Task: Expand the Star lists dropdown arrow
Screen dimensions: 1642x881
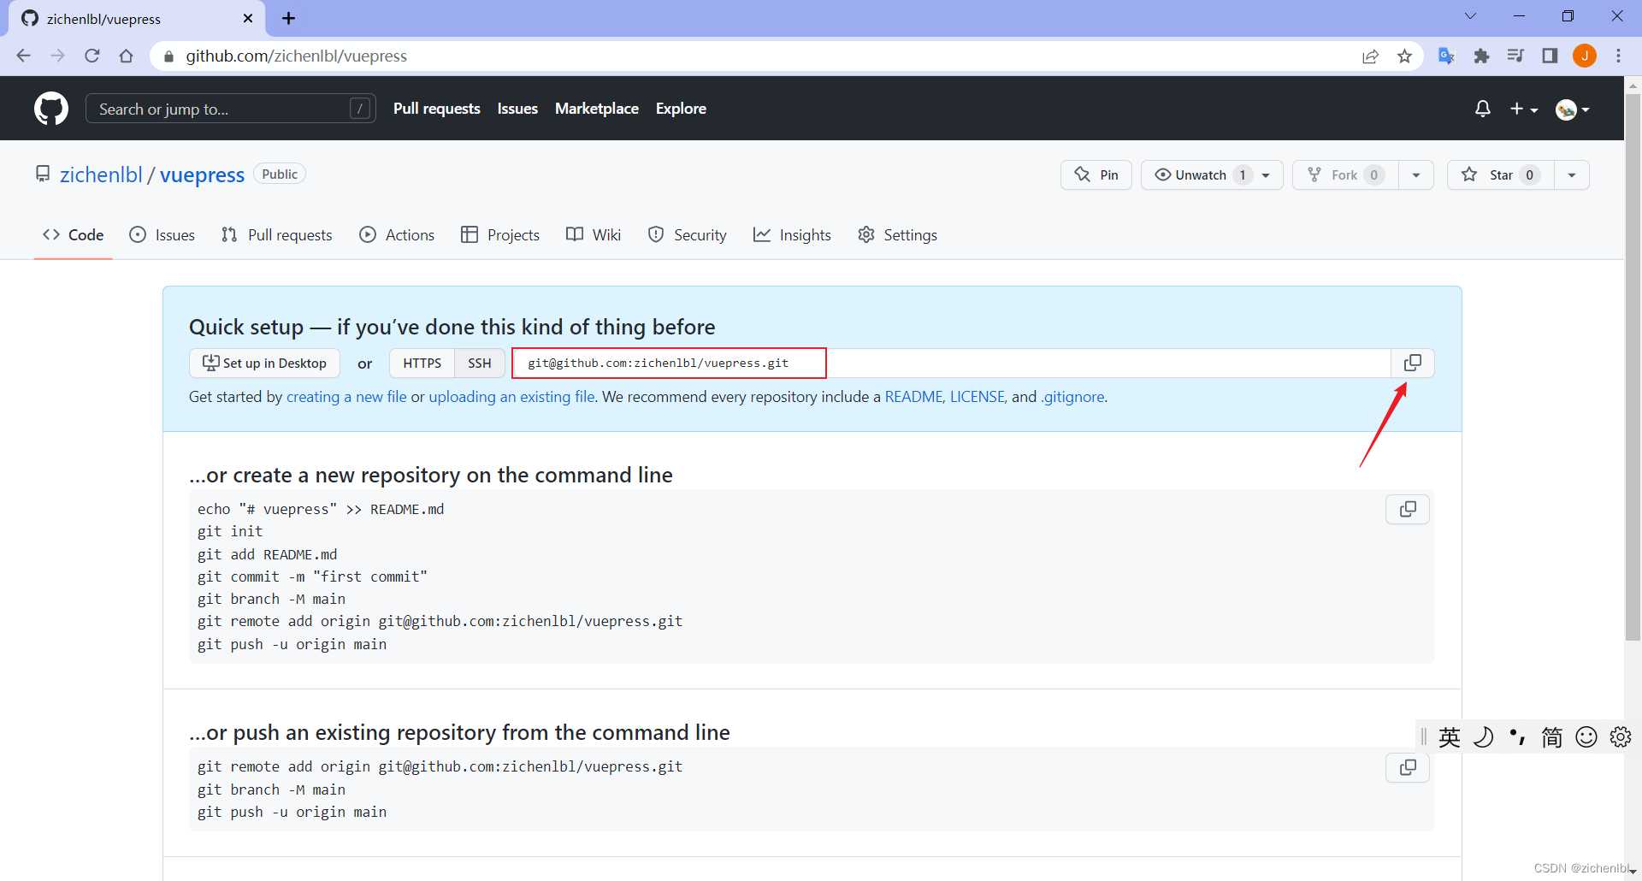Action: tap(1572, 174)
